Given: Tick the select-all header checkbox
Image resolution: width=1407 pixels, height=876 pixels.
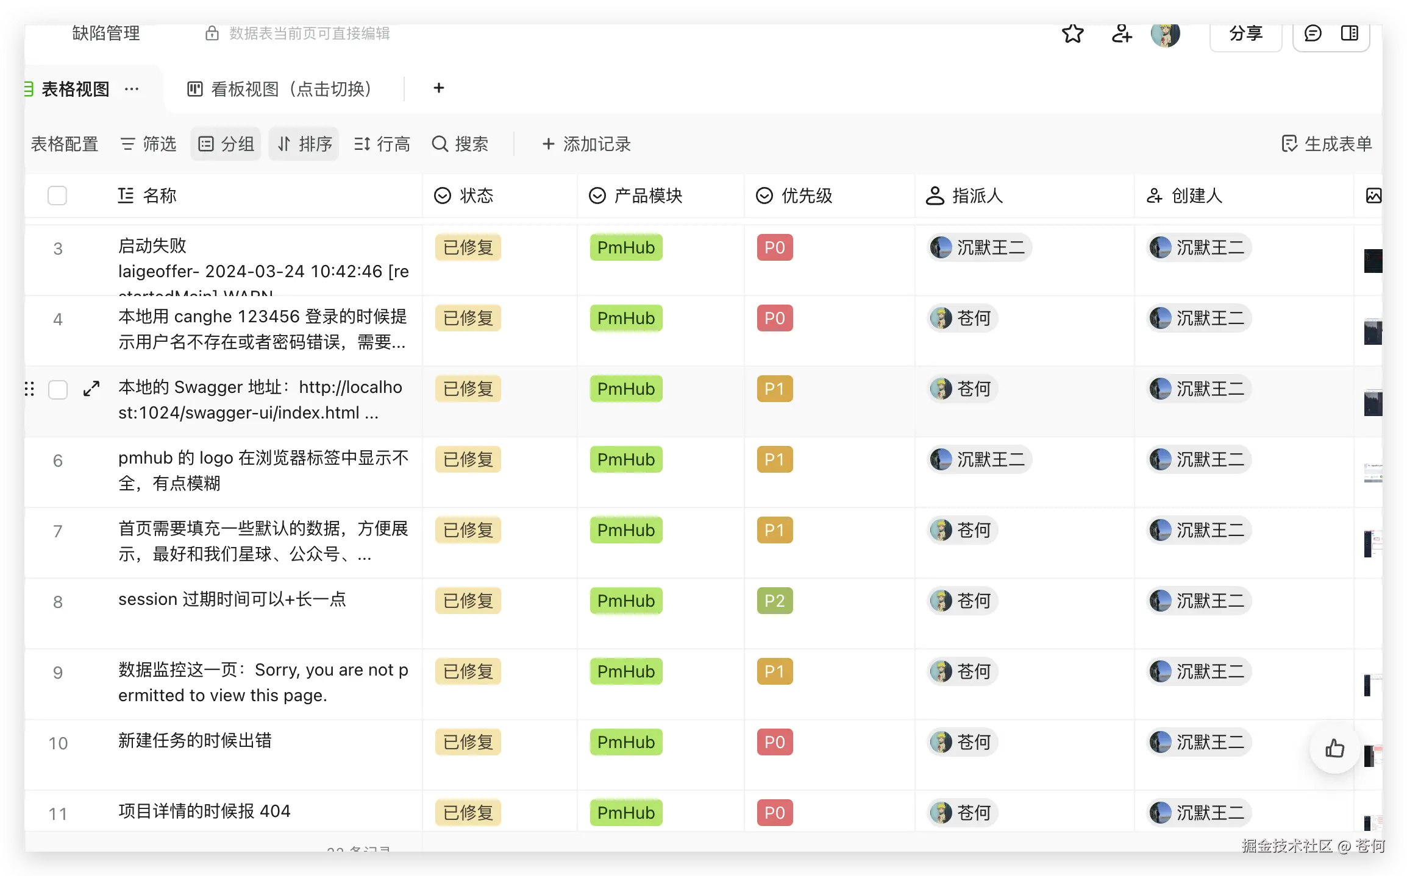Looking at the screenshot, I should (x=57, y=196).
